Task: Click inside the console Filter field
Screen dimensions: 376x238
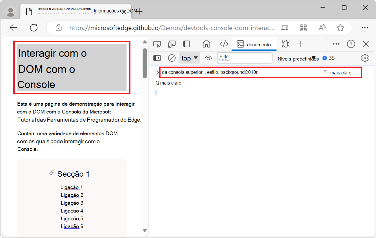Action: tap(244, 58)
